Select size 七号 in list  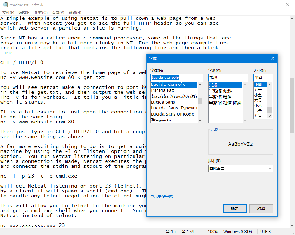(x=260, y=110)
